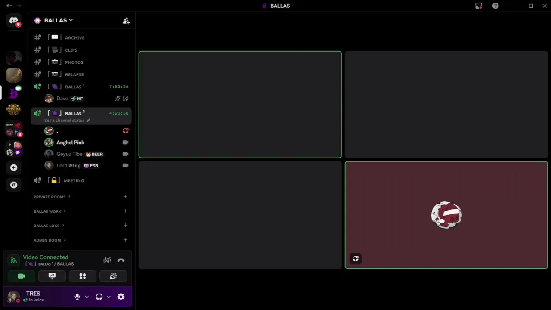Open the PHOTOS text channel
This screenshot has width=551, height=310.
click(81, 62)
